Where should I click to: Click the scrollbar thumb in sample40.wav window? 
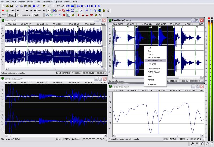point(177,135)
